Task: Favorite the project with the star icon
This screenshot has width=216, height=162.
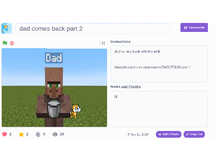Action: [x=21, y=134]
